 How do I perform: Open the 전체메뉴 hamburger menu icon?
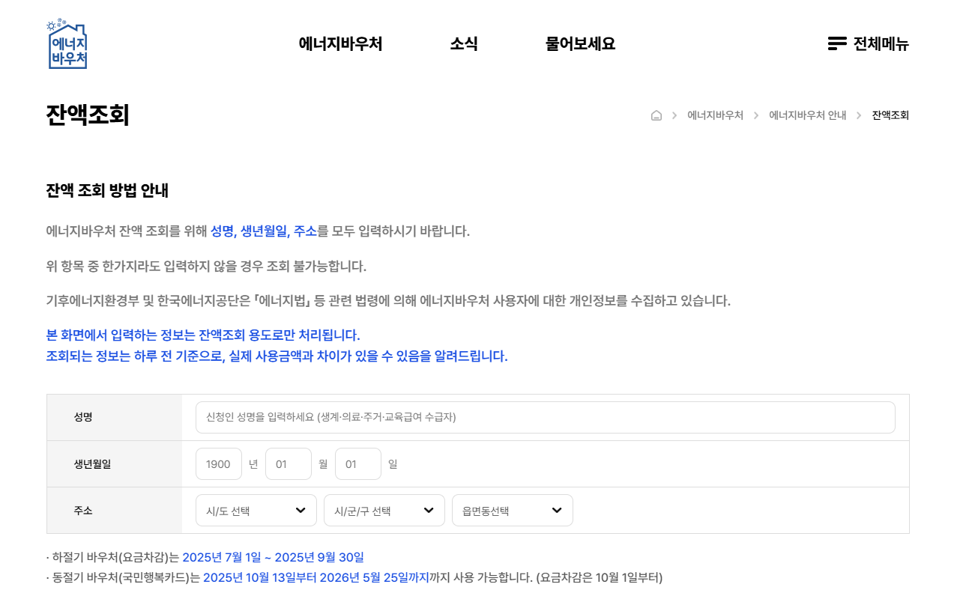coord(836,43)
